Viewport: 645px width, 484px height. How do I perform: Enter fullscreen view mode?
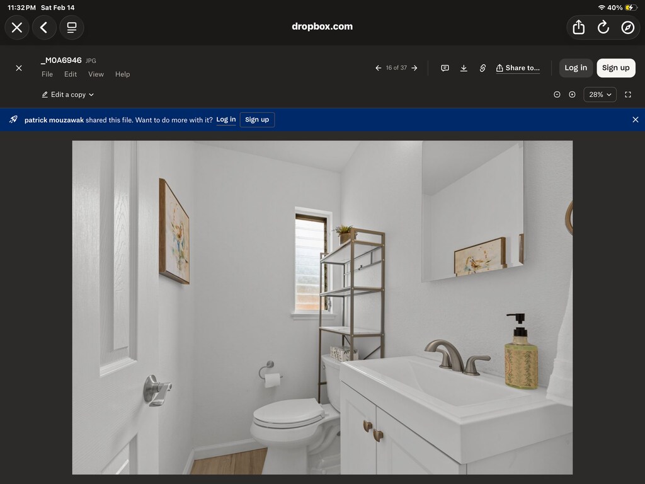(628, 95)
